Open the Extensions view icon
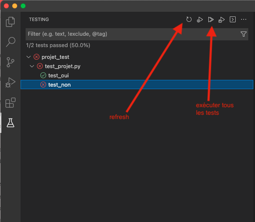This screenshot has width=255, height=222. [11, 103]
